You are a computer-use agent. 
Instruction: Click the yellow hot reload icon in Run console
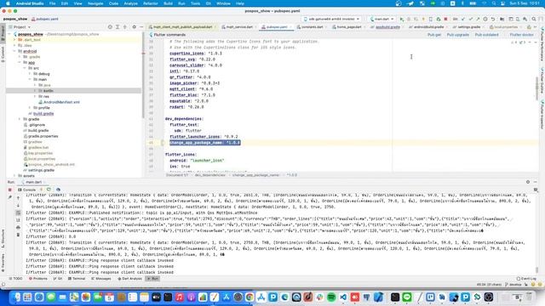click(42, 190)
